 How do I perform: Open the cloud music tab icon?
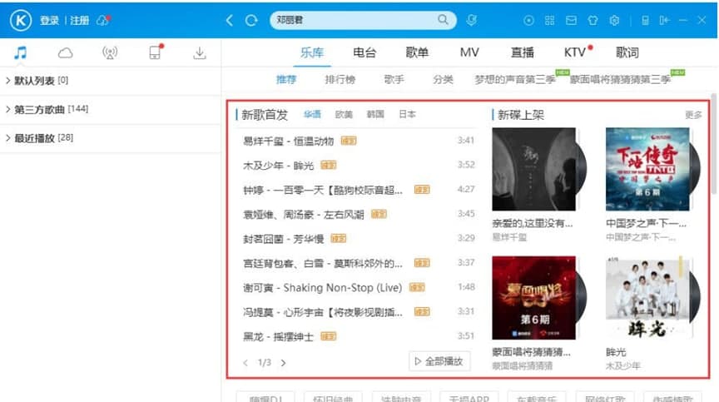pyautogui.click(x=65, y=53)
